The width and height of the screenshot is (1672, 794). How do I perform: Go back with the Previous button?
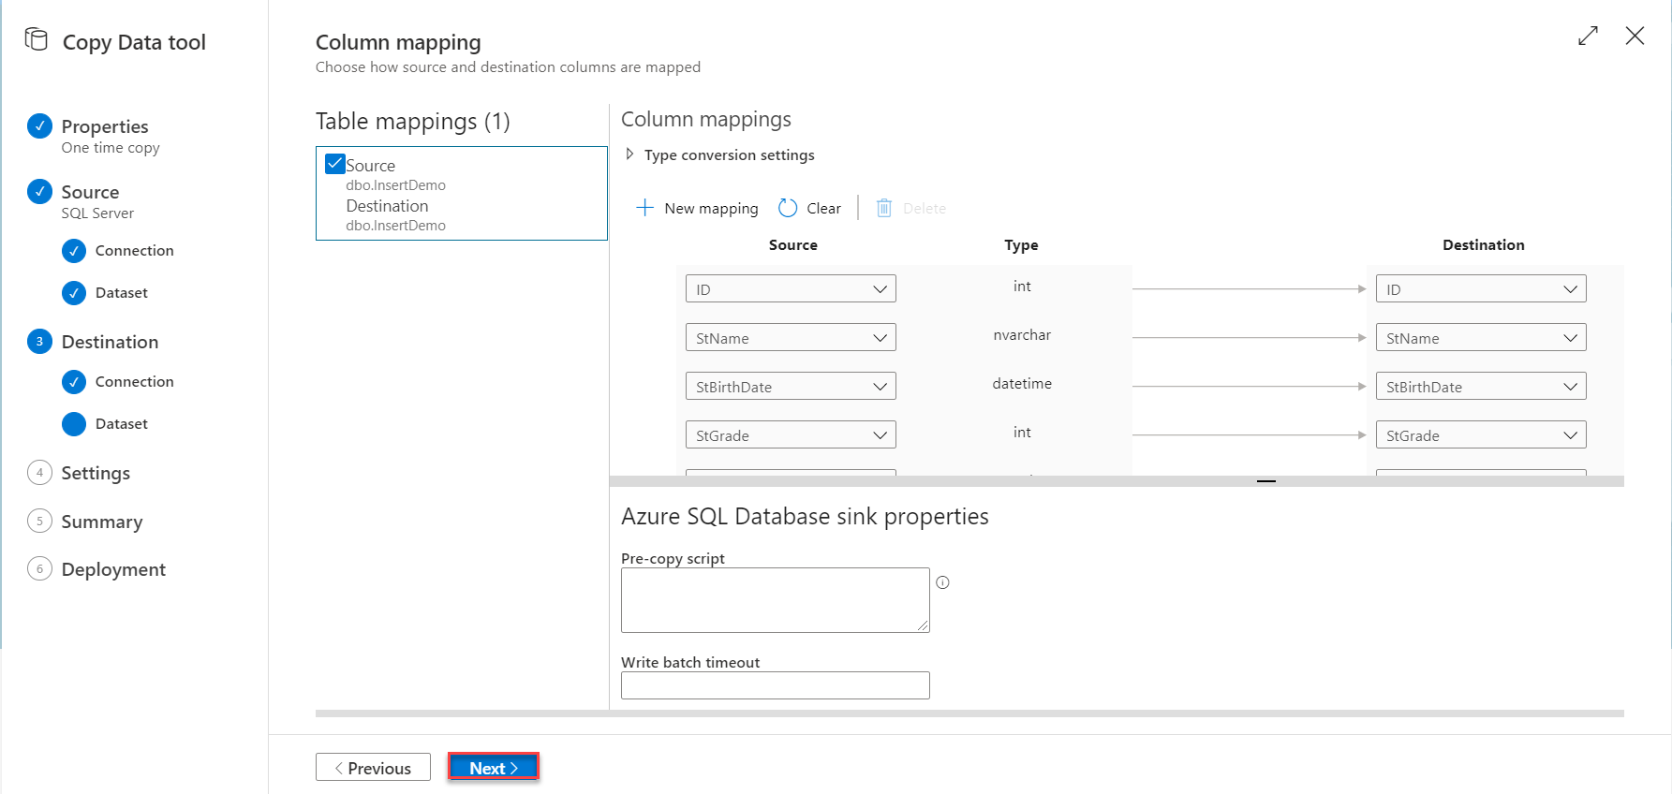point(373,767)
